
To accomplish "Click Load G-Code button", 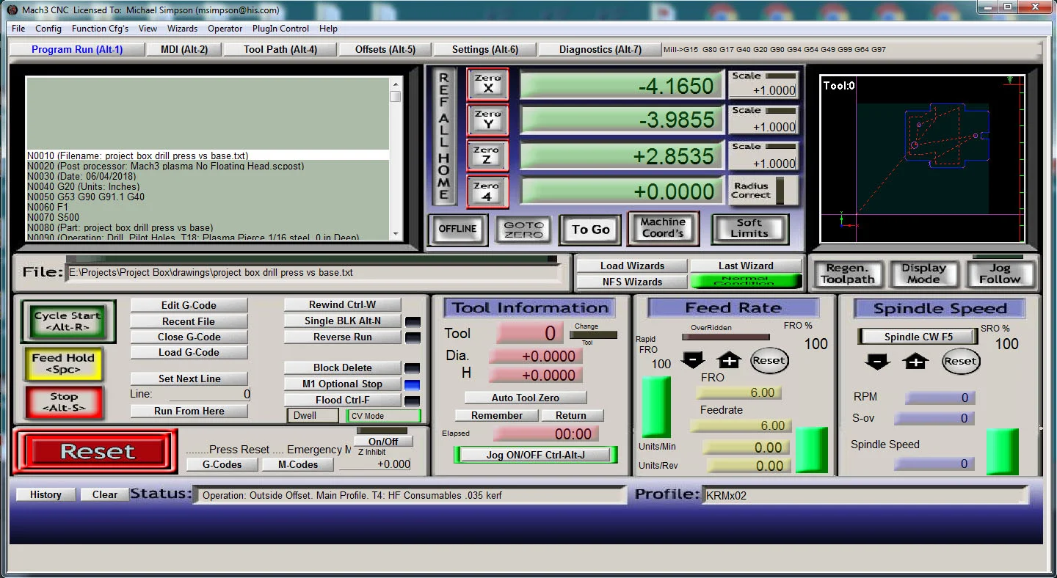I will pos(189,352).
